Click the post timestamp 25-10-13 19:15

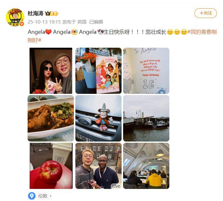pos(44,22)
